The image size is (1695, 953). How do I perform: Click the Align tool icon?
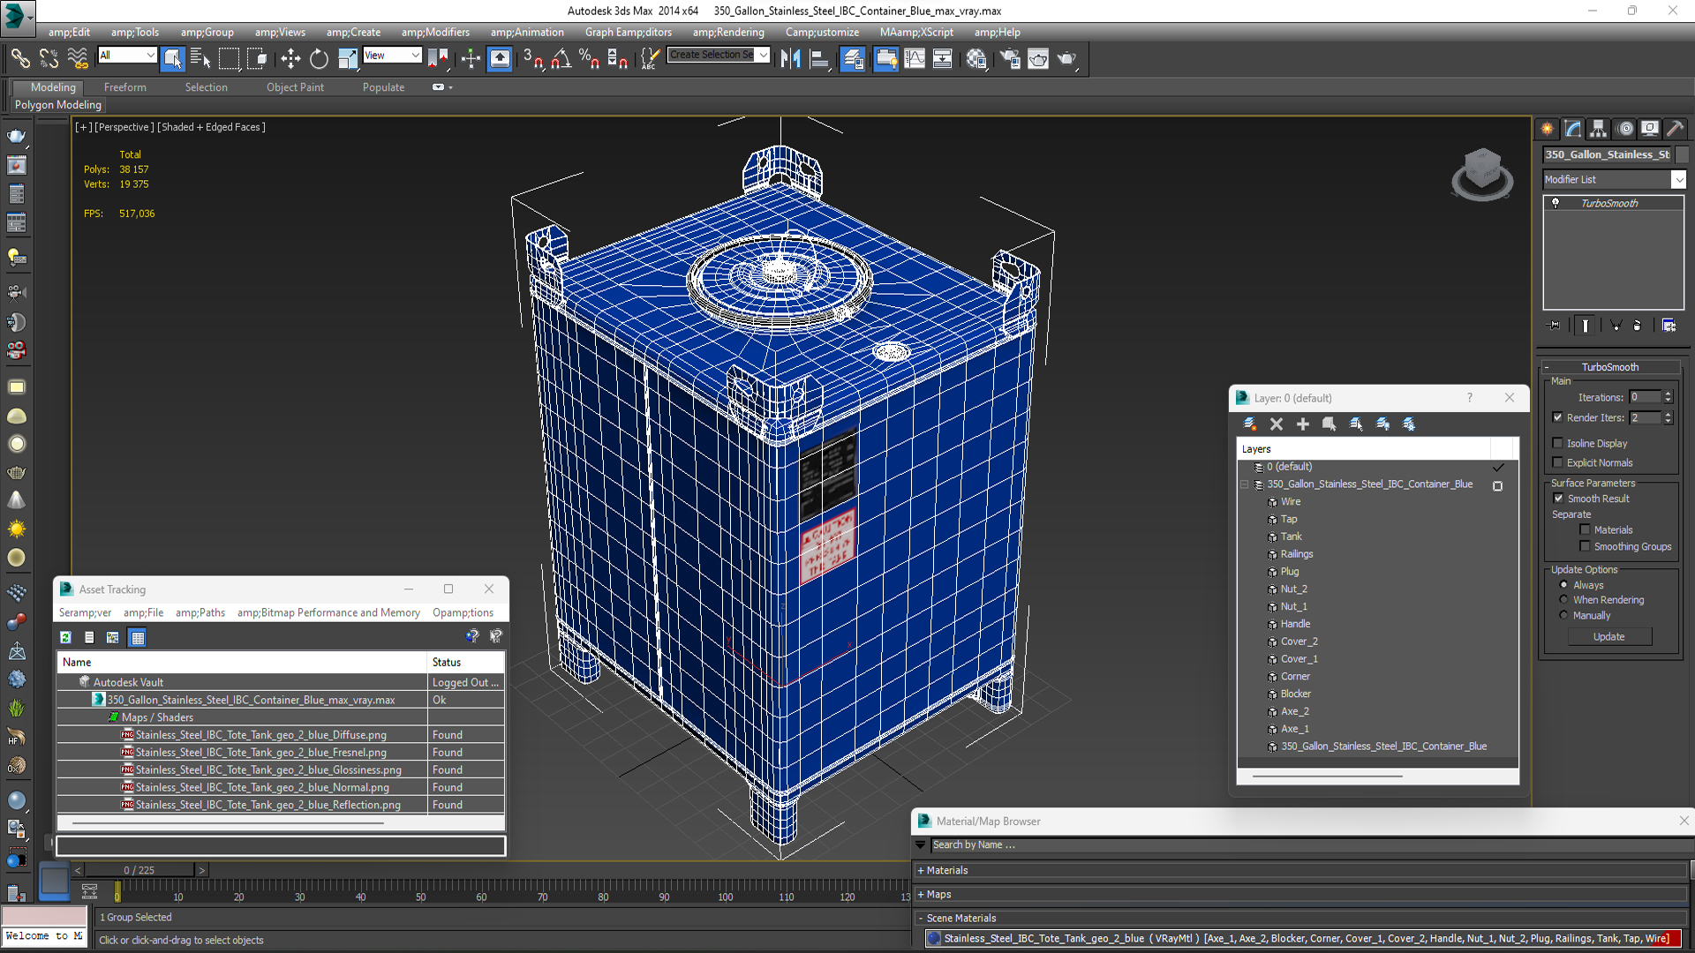coord(819,58)
